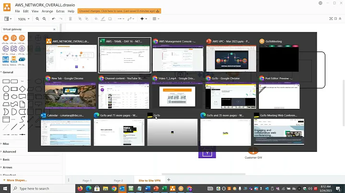Viewport: 345px width, 193px height.
Task: Click the language globe icon
Action: tap(321, 3)
